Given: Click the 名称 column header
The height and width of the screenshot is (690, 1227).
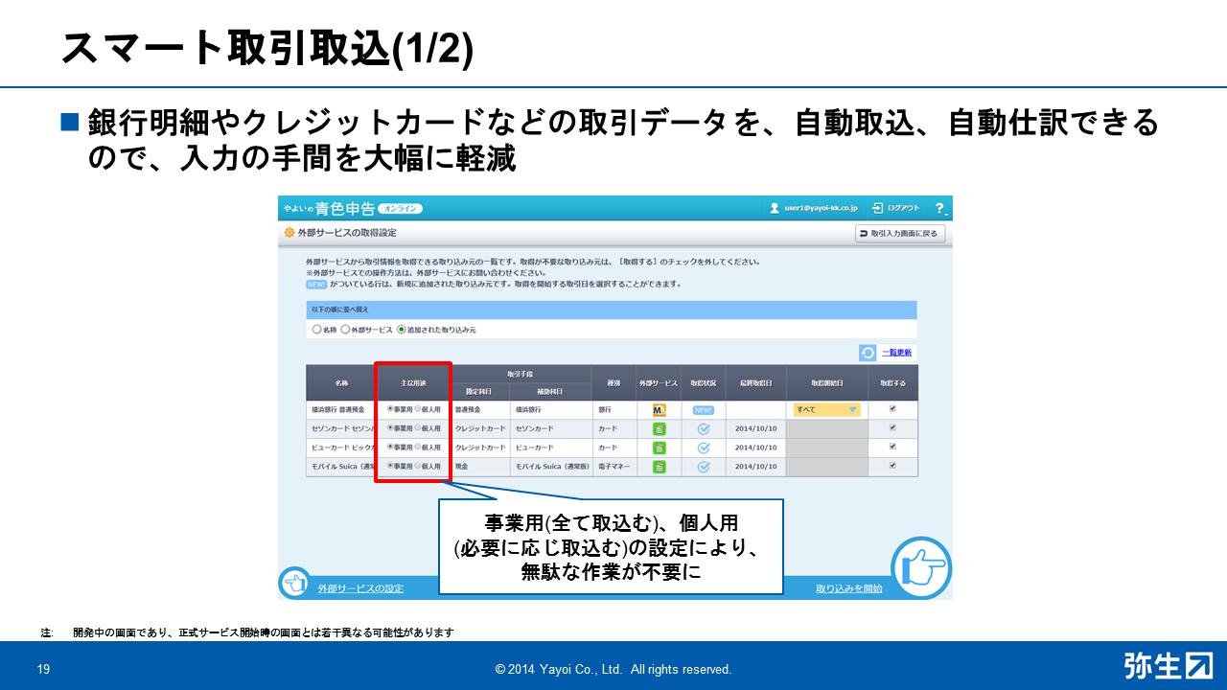Looking at the screenshot, I should 341,382.
